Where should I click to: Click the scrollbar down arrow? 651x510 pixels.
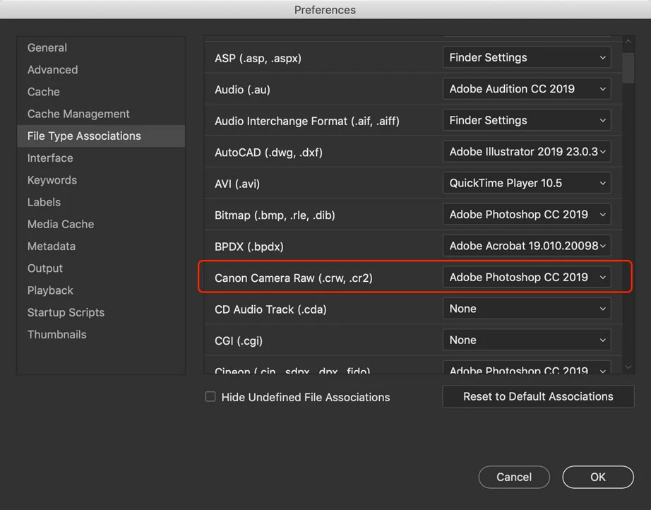pyautogui.click(x=628, y=367)
